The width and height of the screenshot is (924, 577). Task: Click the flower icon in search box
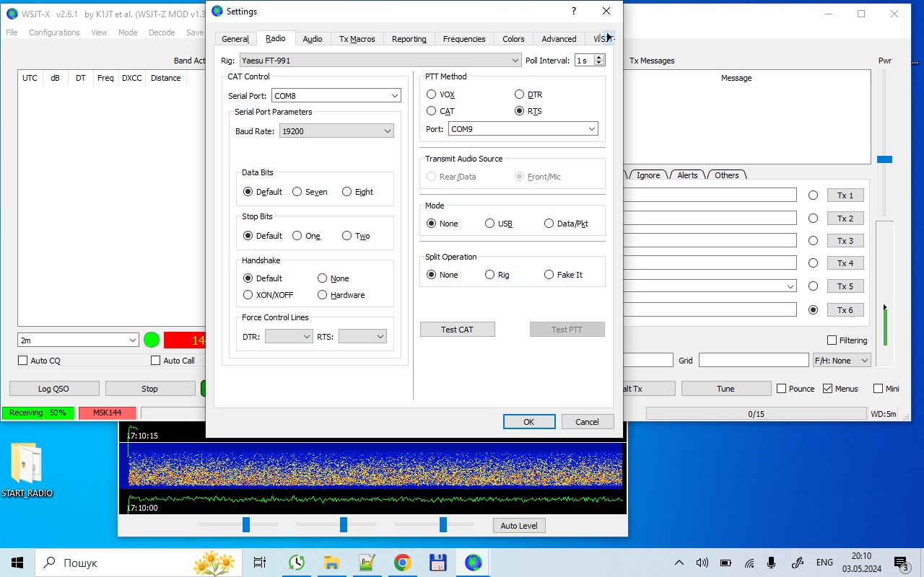tap(214, 562)
